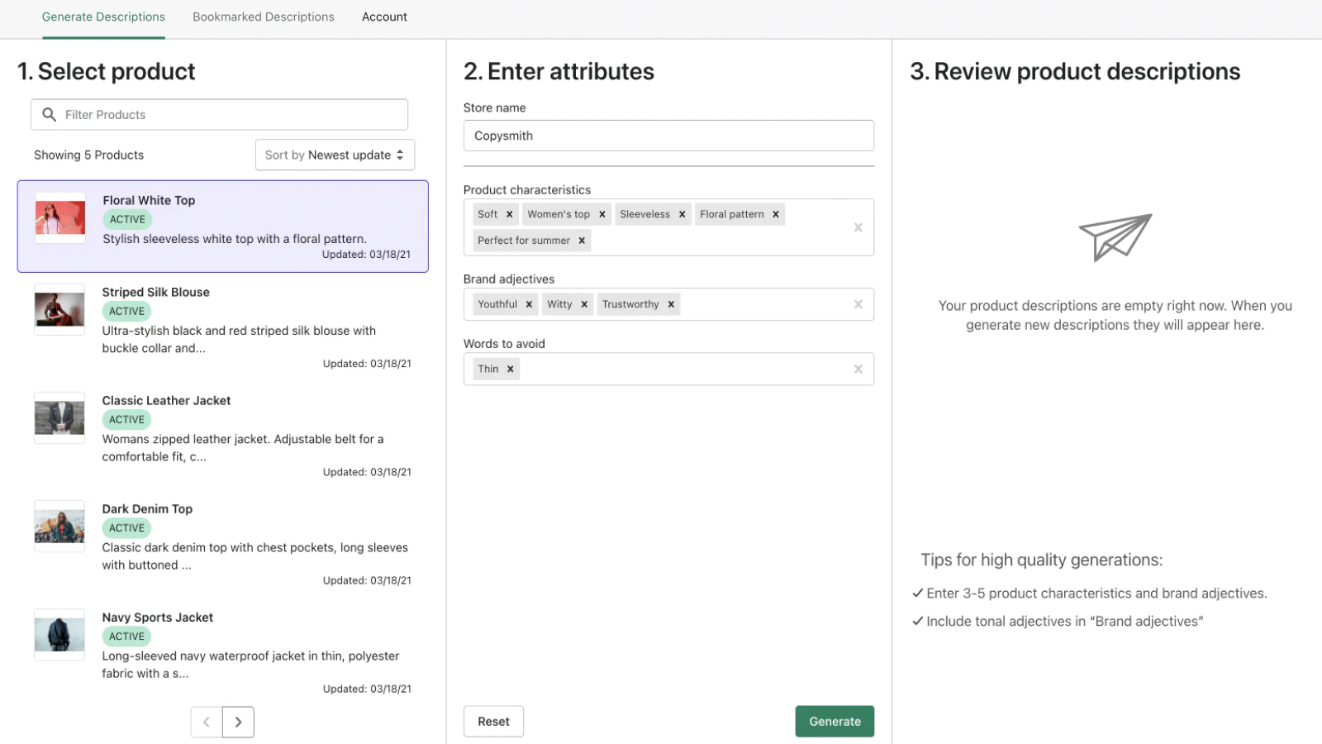Click the Generate button
The image size is (1322, 744).
[835, 722]
